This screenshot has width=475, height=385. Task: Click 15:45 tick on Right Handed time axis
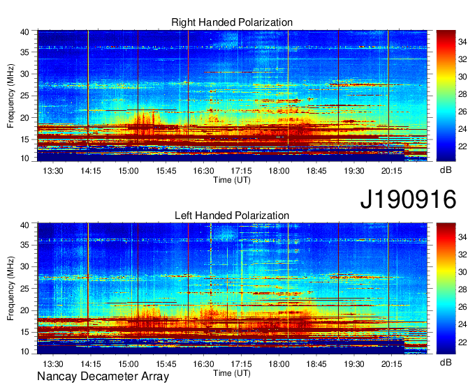[166, 171]
